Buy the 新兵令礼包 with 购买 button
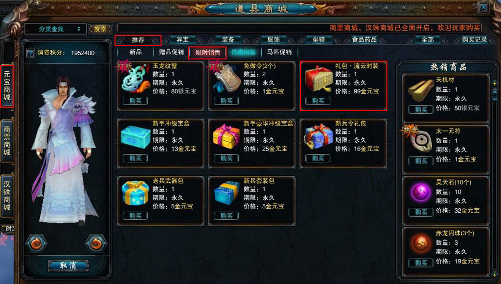This screenshot has width=501, height=284. point(318,158)
